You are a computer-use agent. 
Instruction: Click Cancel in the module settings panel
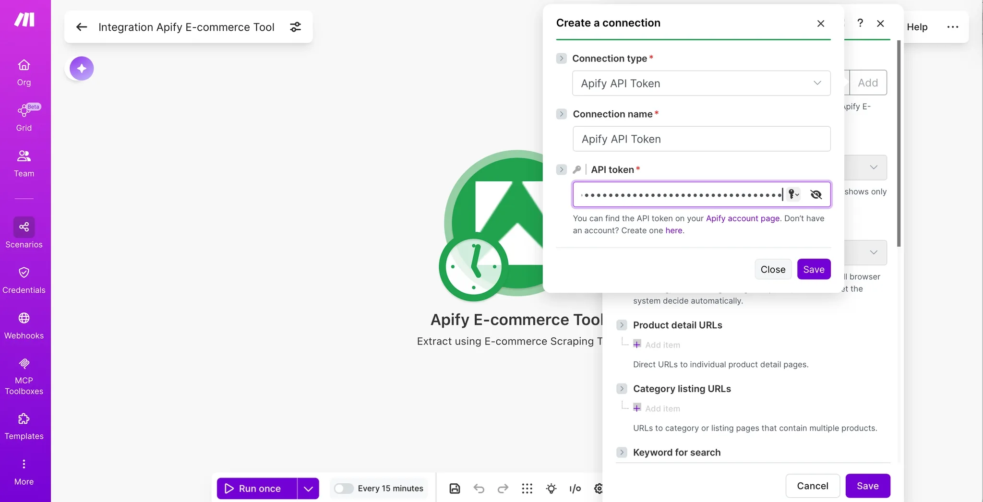(813, 486)
